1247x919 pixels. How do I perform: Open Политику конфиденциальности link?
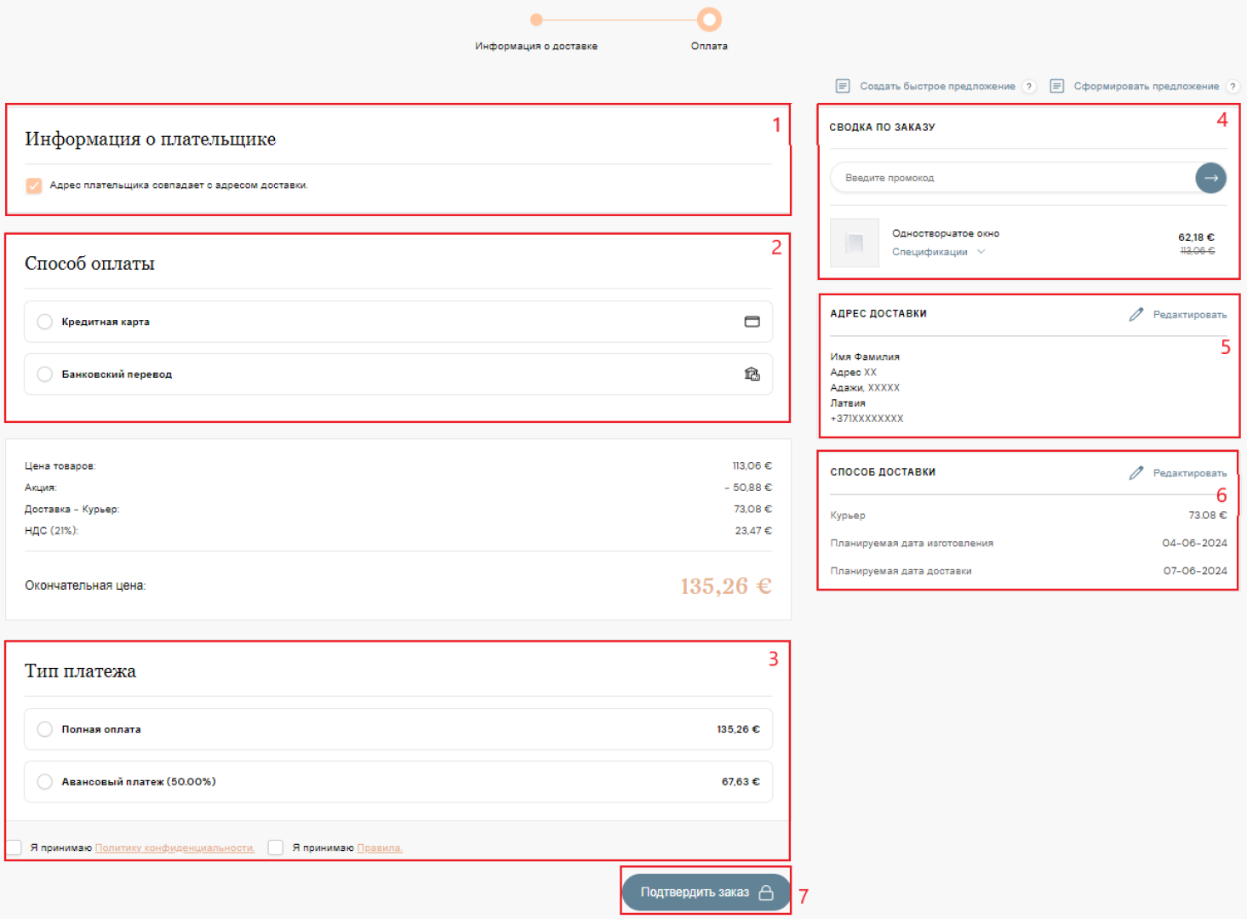pyautogui.click(x=174, y=848)
